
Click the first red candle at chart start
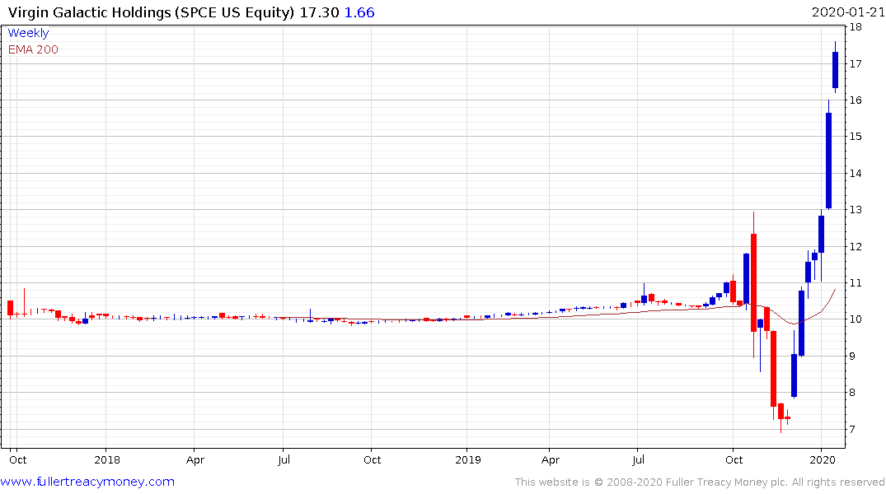point(10,307)
